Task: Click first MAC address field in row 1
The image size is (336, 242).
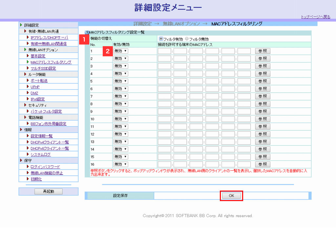Action: (x=164, y=51)
